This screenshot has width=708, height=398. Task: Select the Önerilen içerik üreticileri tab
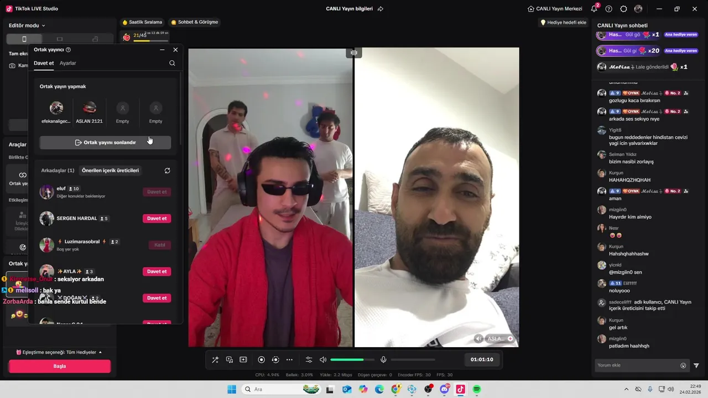111,170
